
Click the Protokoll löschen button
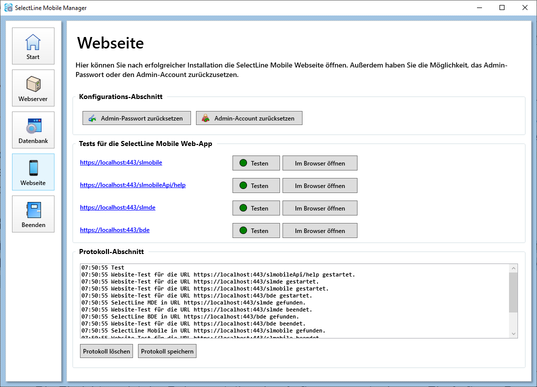click(106, 351)
